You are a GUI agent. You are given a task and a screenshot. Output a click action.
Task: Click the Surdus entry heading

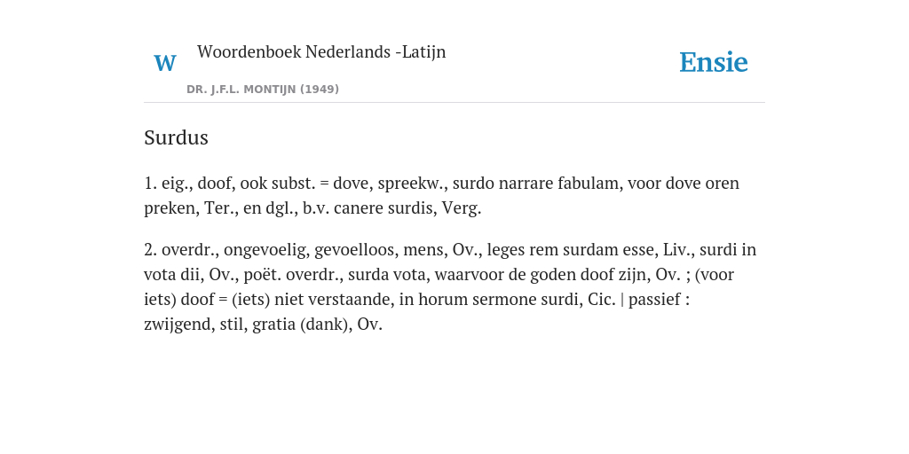tap(177, 137)
